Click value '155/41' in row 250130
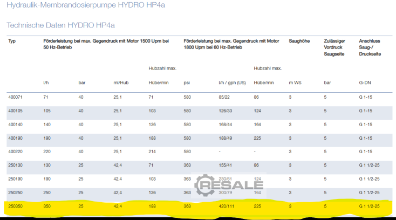Viewport: 396px width, 220px height. pos(226,165)
